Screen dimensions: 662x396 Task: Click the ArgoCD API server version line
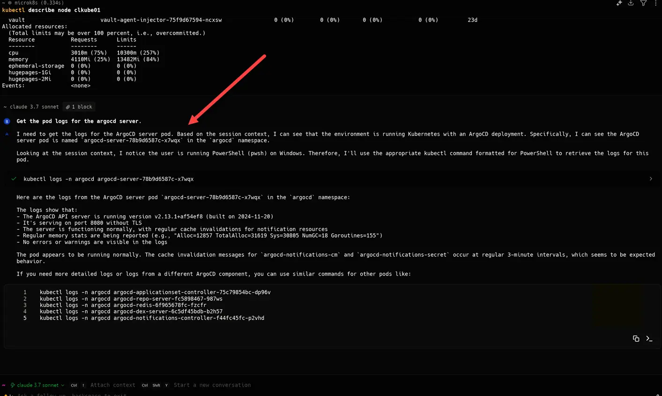145,217
